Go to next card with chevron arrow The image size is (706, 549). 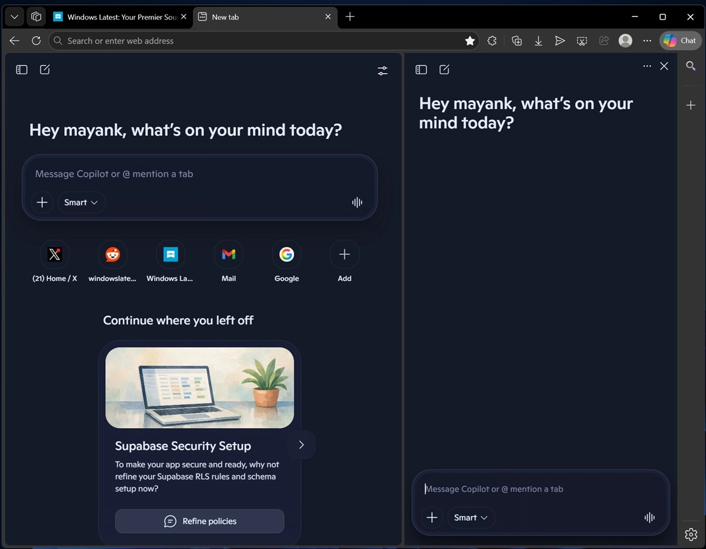pos(301,445)
